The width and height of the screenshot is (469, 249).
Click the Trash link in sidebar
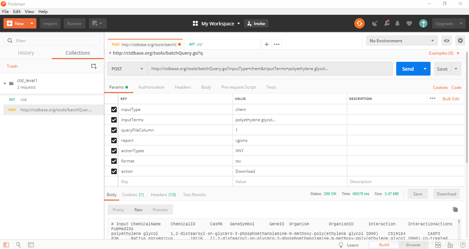tap(12, 66)
